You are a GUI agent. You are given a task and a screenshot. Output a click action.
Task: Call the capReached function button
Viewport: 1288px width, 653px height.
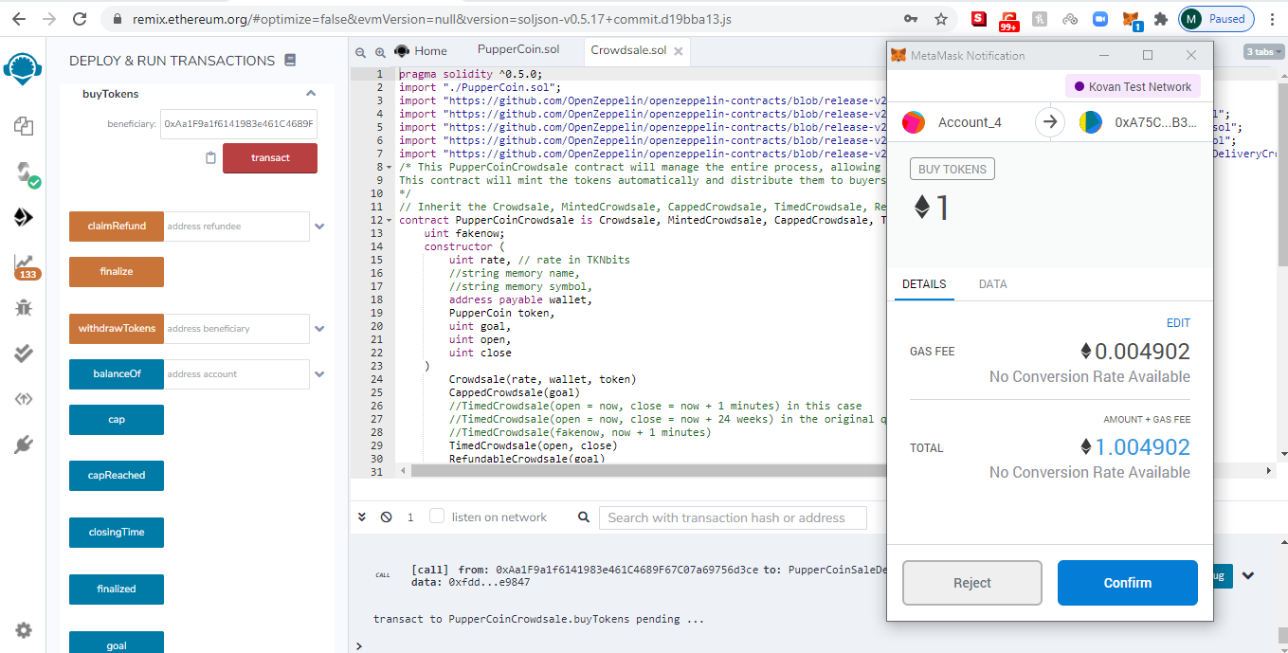click(x=117, y=476)
